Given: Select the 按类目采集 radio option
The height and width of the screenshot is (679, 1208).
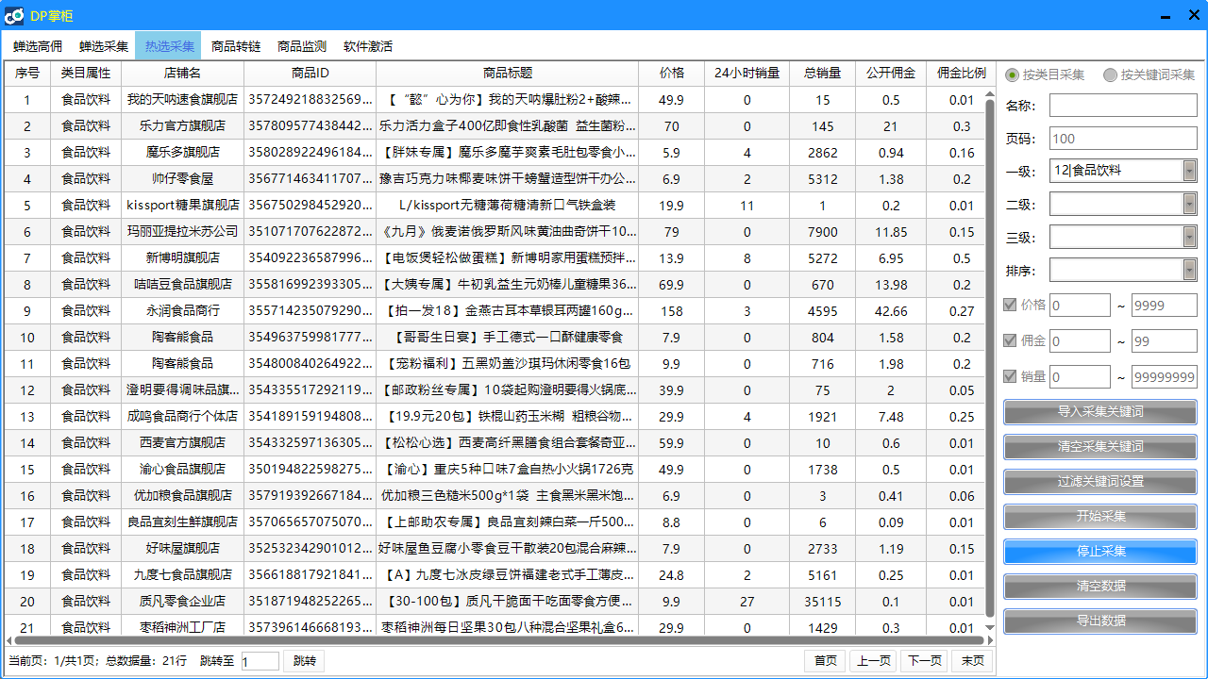Looking at the screenshot, I should point(1013,75).
